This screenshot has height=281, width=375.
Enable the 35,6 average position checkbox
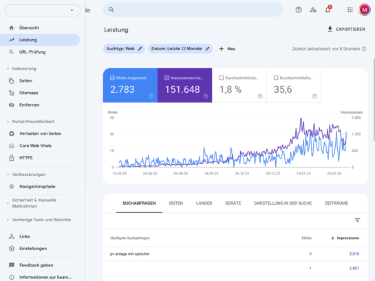point(276,78)
